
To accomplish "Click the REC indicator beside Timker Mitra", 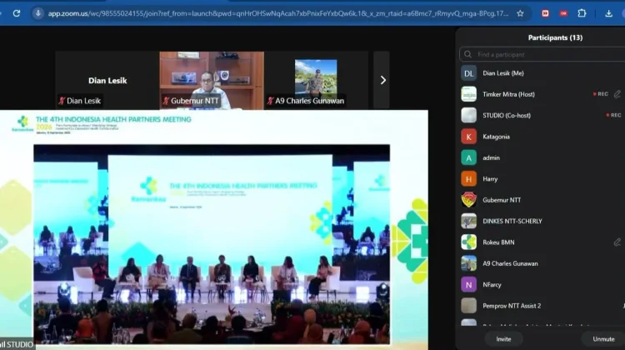I will (x=601, y=94).
